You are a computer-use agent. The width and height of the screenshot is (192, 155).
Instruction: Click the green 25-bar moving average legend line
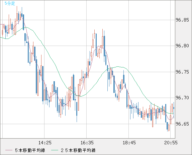pyautogui.click(x=55, y=150)
